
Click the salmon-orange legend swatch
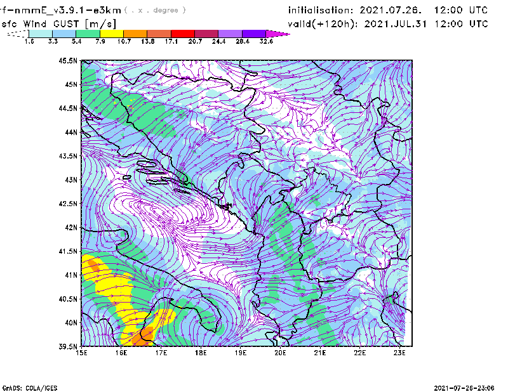pos(159,34)
